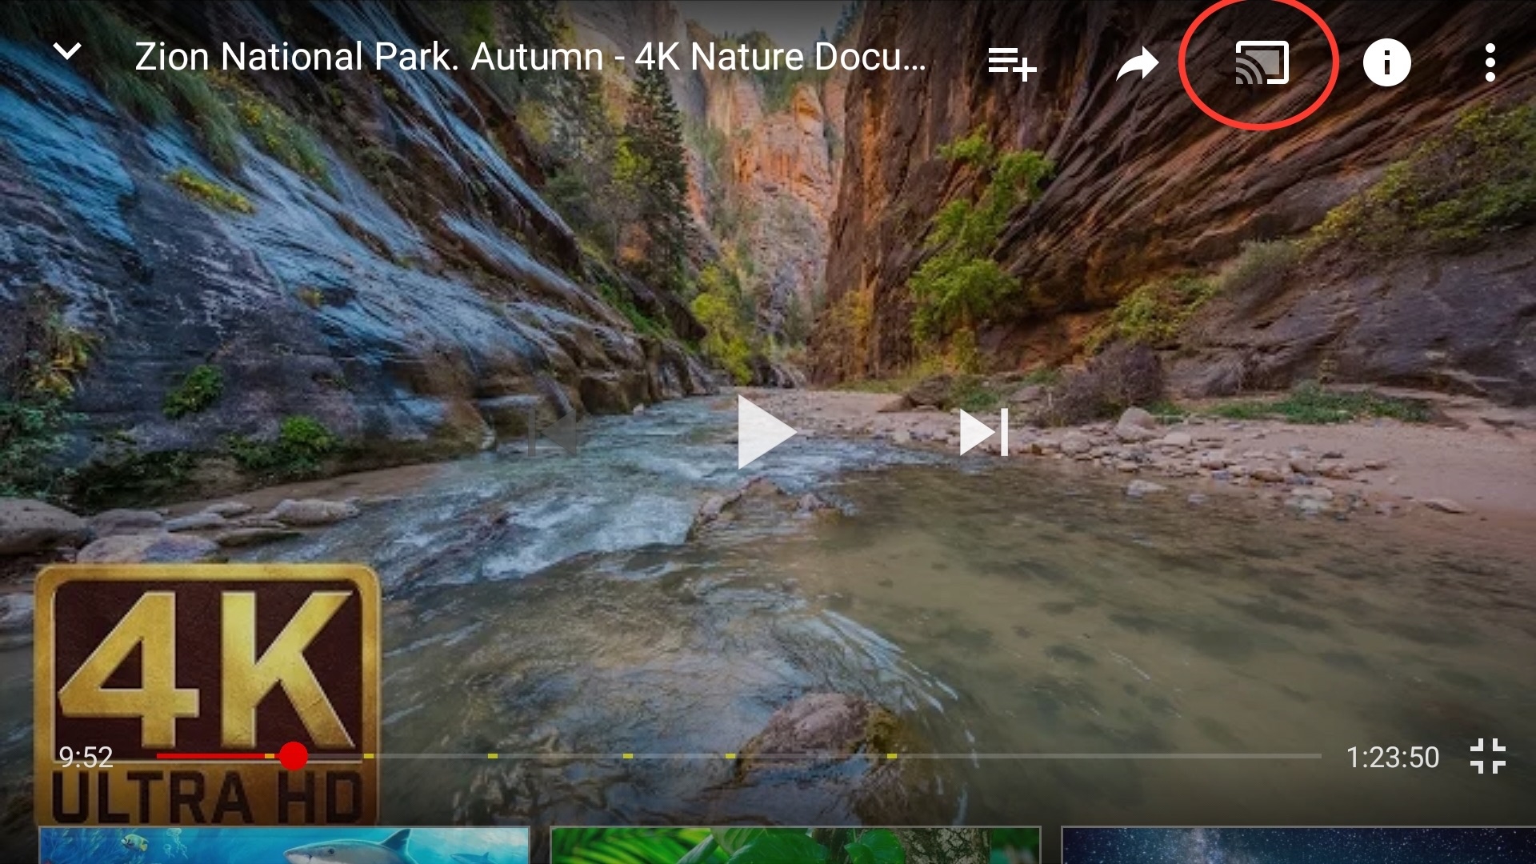This screenshot has height=864, width=1536.
Task: Share the video with the arrow icon
Action: [x=1137, y=63]
